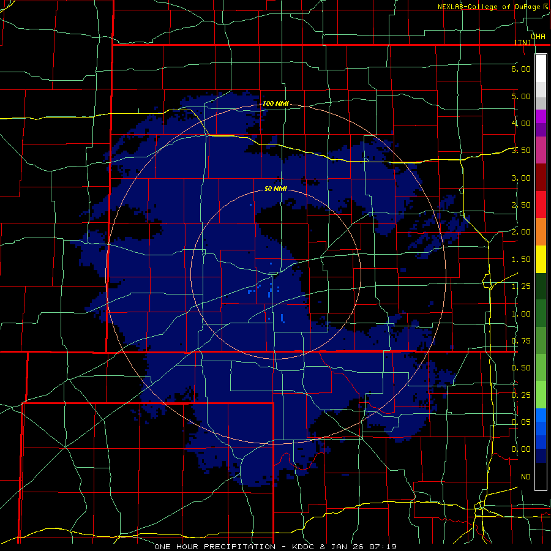Select the 0.00 legend value
The image size is (551, 551).
(521, 449)
